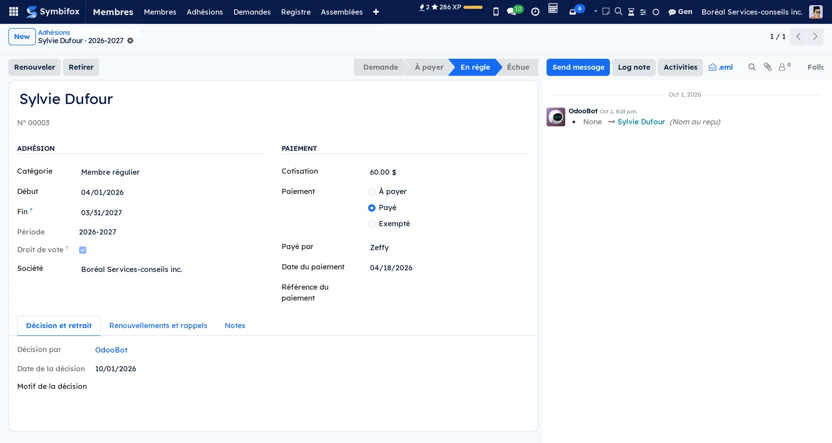Open the record actions gear icon
Viewport: 832px width, 443px height.
point(131,41)
